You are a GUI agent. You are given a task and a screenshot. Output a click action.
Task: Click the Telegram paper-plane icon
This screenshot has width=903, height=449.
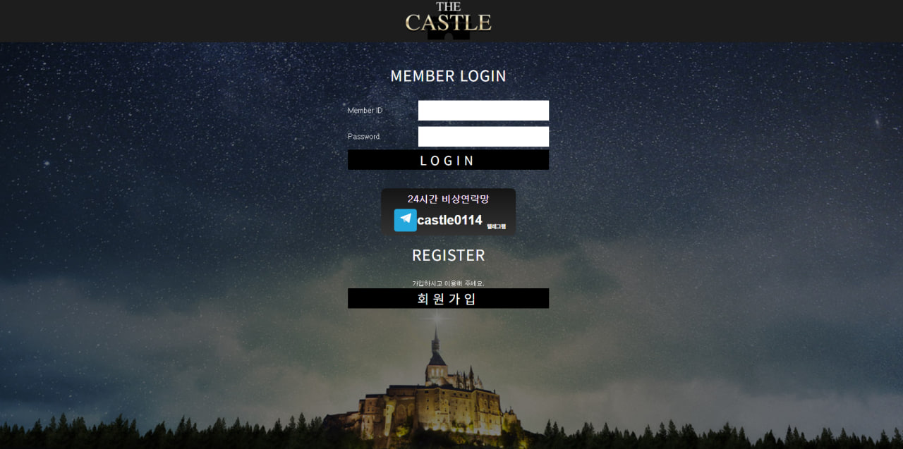click(405, 220)
